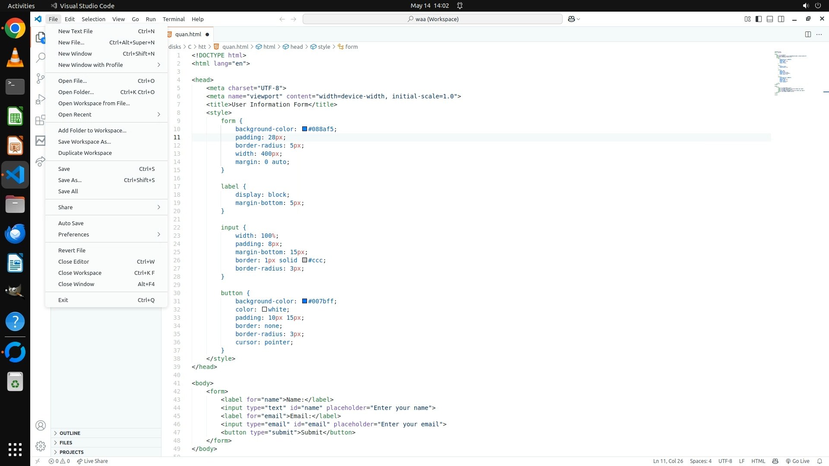The height and width of the screenshot is (466, 829).
Task: Open the Accounts icon in activity bar
Action: tap(41, 425)
